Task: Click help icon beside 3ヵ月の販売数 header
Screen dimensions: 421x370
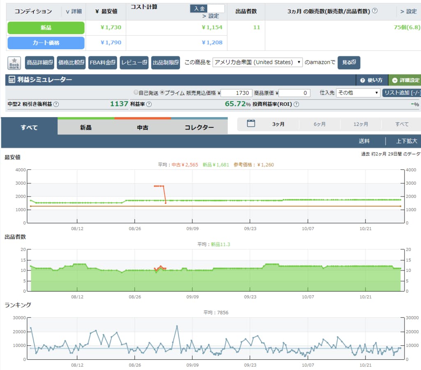Action: point(375,11)
